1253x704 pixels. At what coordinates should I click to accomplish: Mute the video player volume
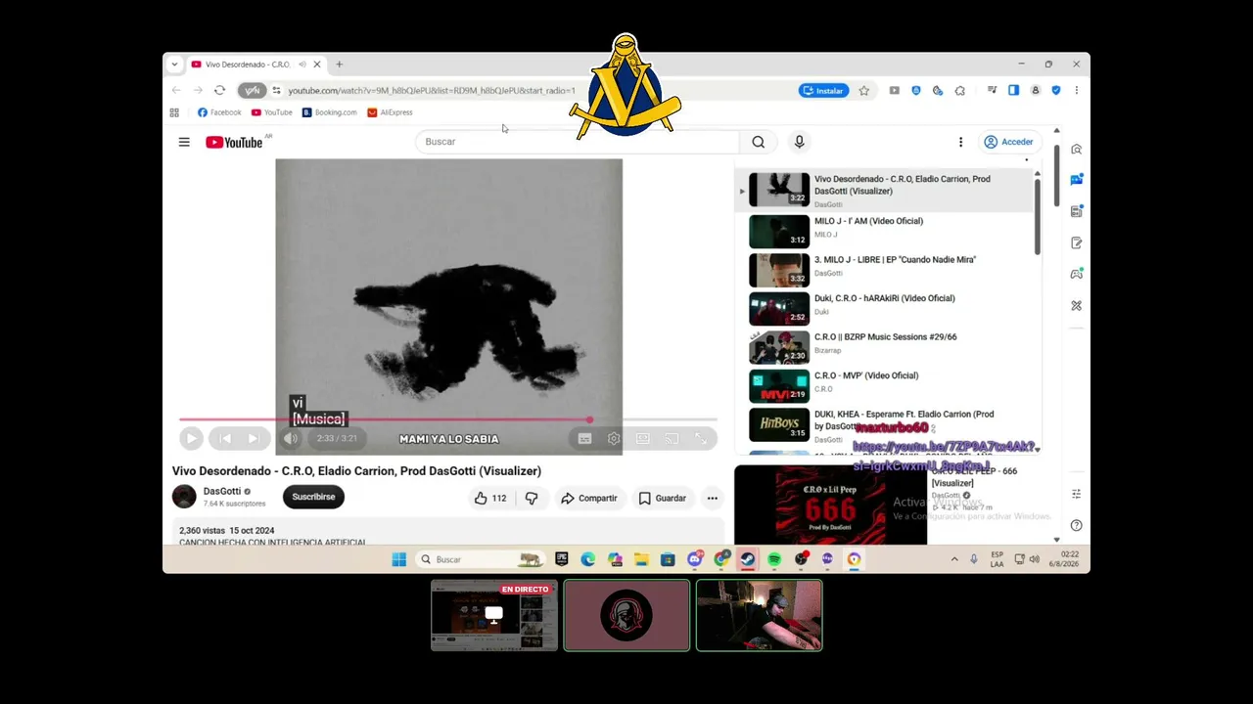point(290,439)
